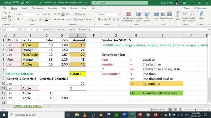The width and height of the screenshot is (211, 118).
Task: Decrease font size with smaller A icon
Action: tap(49, 14)
